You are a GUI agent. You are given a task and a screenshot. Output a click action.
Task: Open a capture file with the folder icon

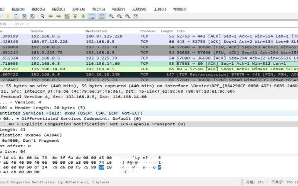tap(8, 16)
